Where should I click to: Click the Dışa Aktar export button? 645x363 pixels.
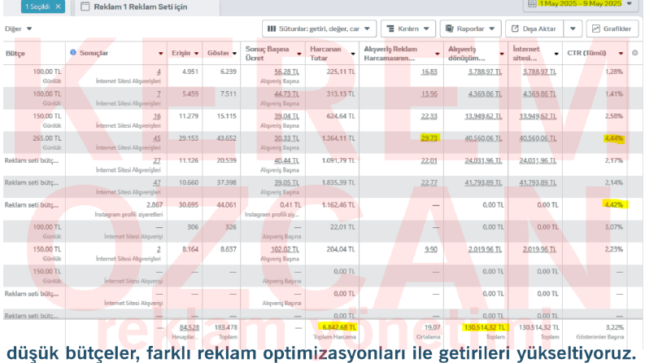pos(534,28)
